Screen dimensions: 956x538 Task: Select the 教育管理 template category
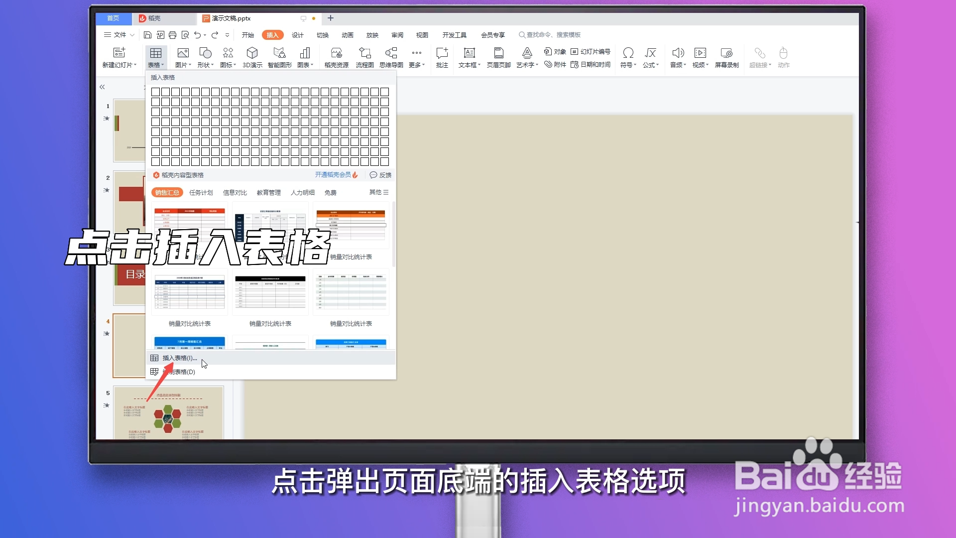click(x=269, y=193)
